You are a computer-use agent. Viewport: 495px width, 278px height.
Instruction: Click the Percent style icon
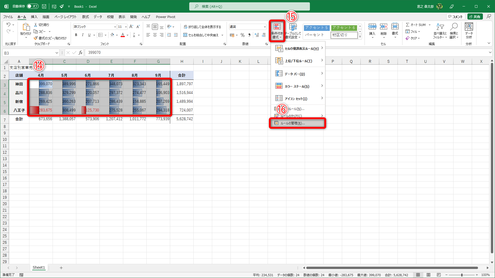[243, 35]
